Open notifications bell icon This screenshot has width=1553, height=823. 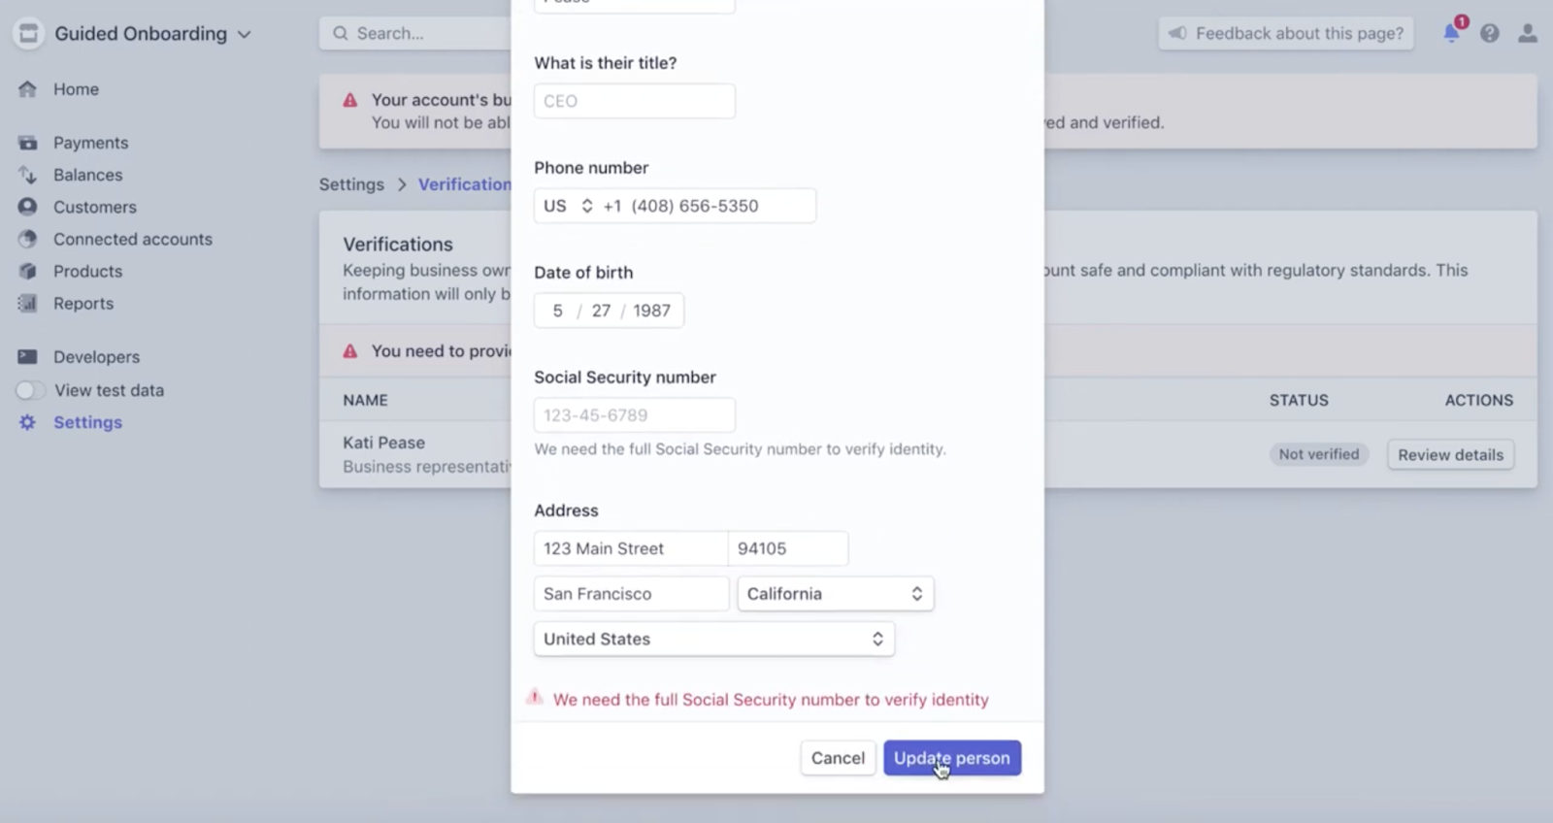1452,32
